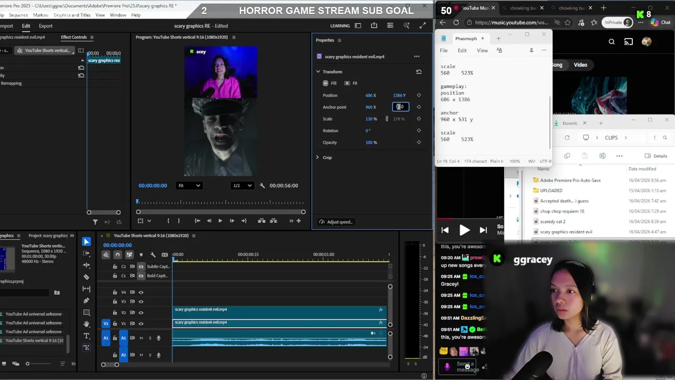
Task: Select the Slip tool
Action: 86,289
